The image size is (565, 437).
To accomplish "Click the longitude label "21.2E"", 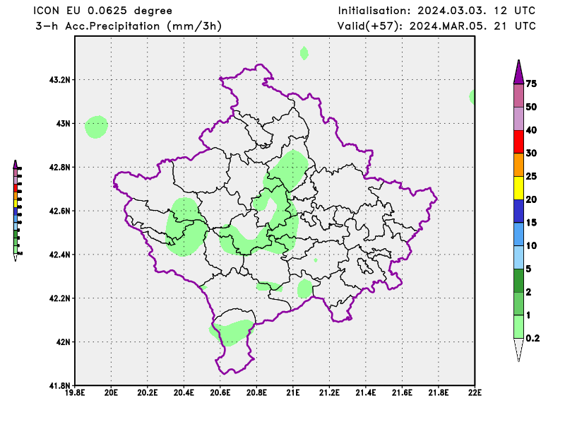I will click(329, 392).
